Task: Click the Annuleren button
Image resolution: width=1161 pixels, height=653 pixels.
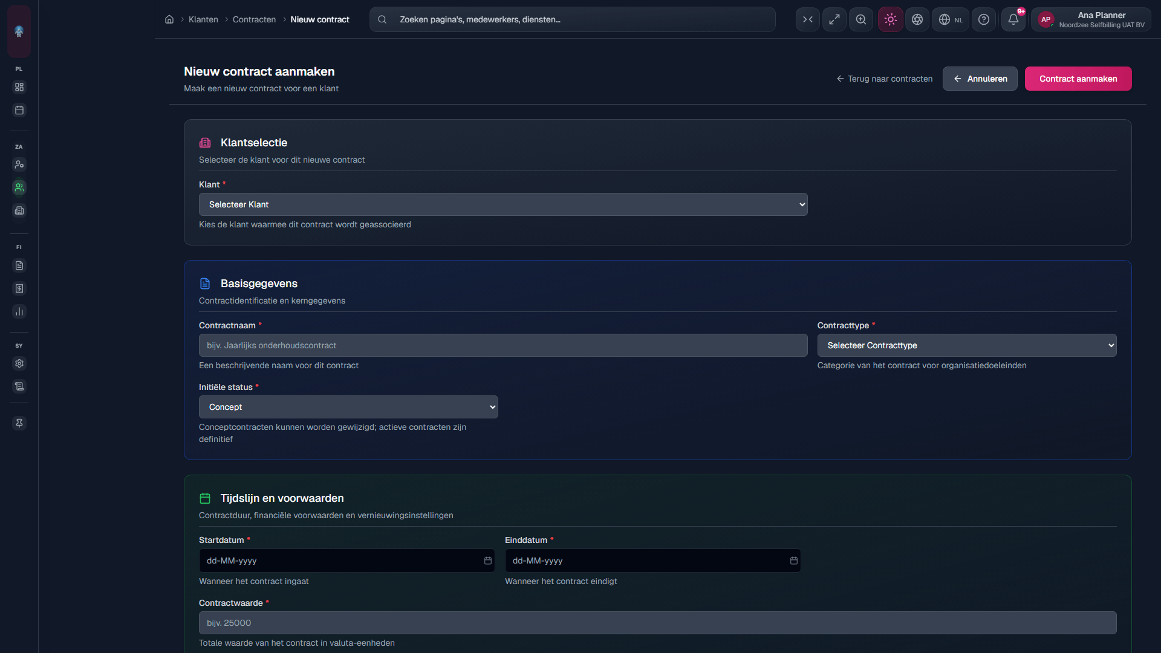Action: click(x=980, y=79)
